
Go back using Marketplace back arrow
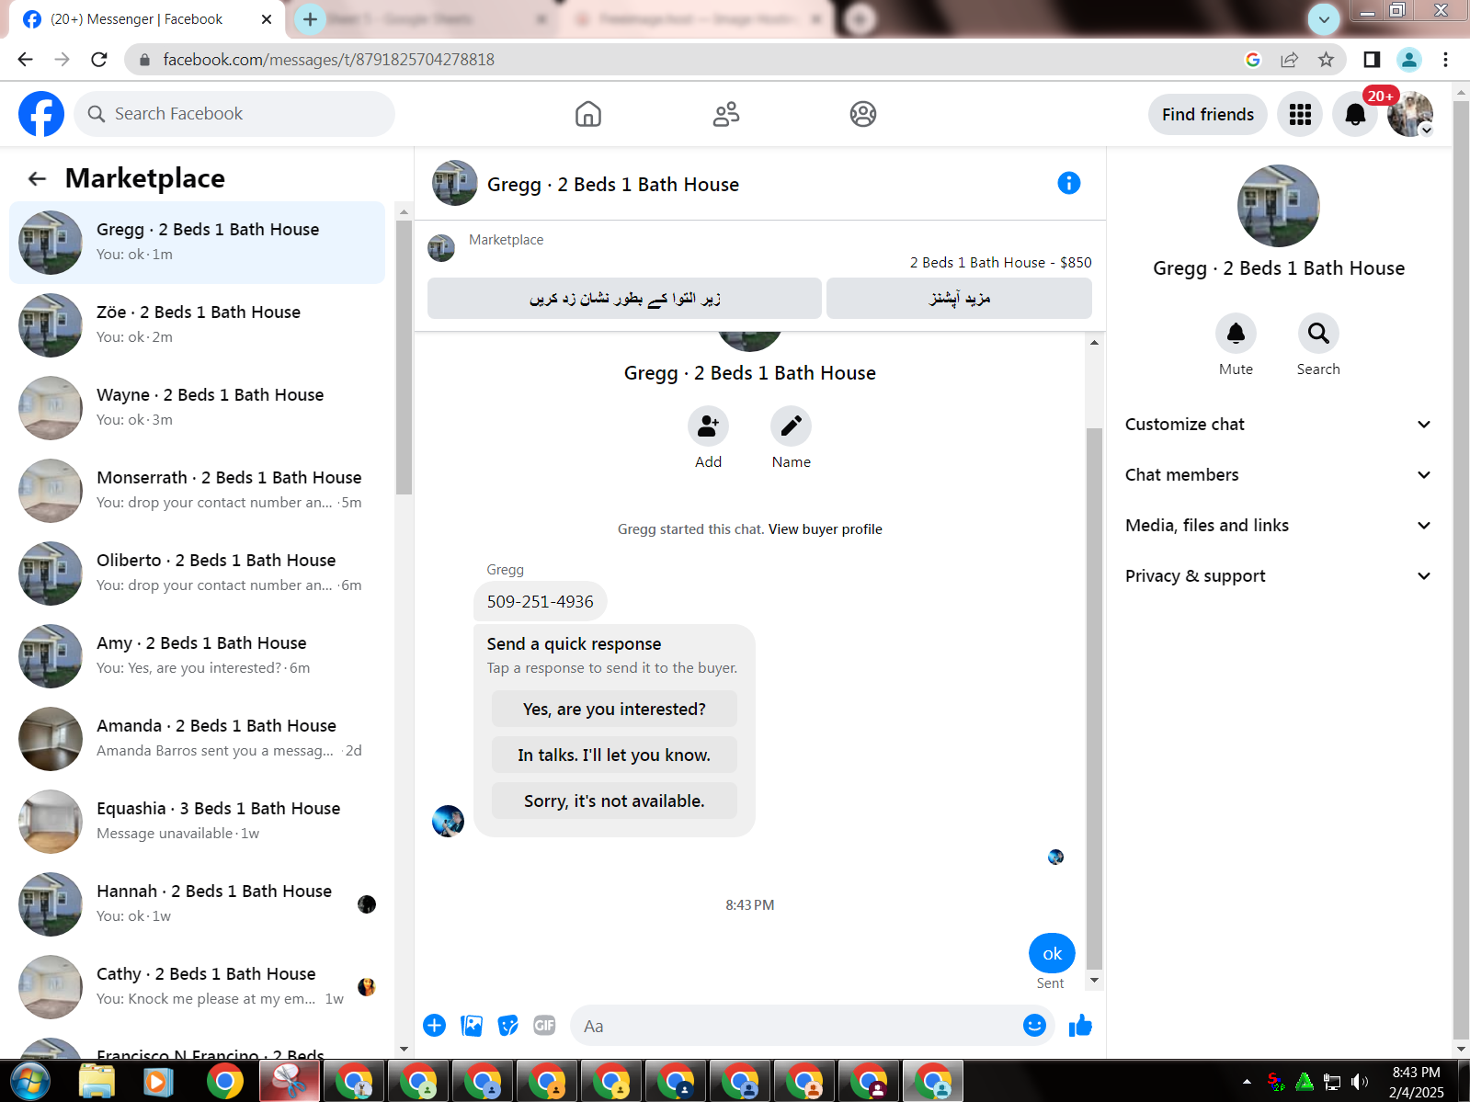[37, 178]
